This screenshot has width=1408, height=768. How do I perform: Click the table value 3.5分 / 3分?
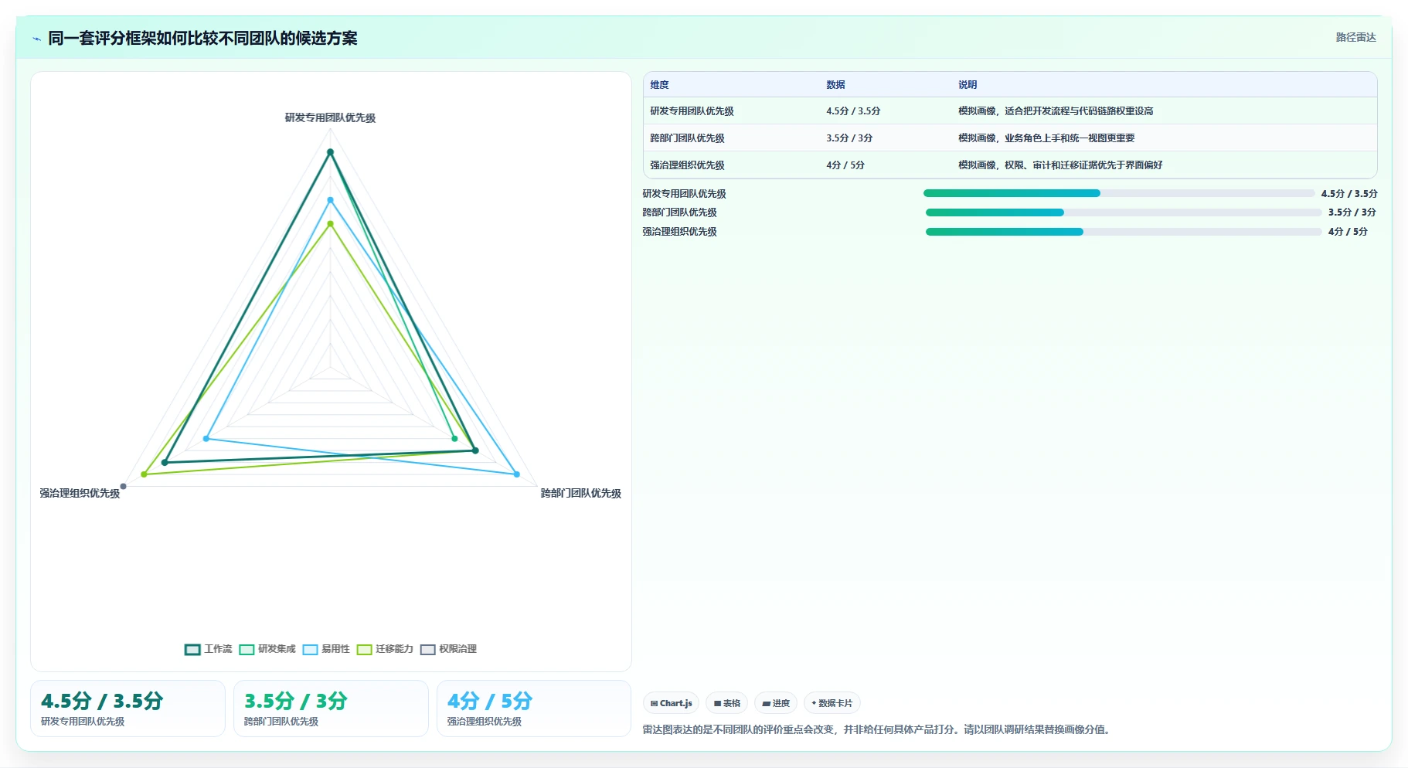pos(849,138)
